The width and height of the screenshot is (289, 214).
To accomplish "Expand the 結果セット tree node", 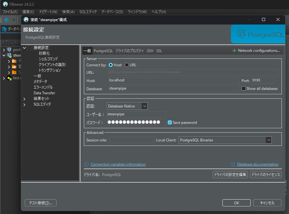I will click(x=24, y=99).
